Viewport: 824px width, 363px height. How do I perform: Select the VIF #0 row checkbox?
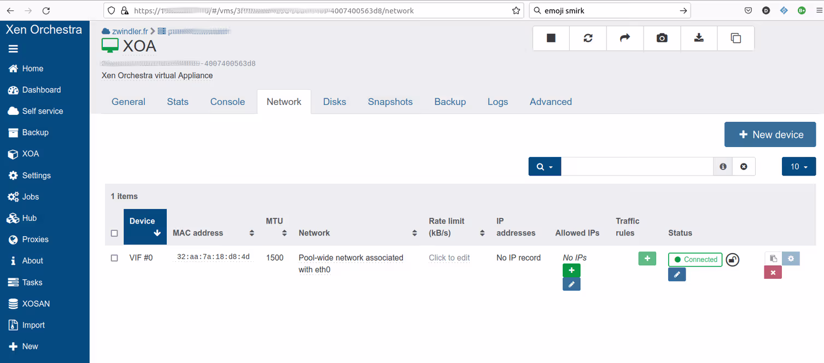[114, 258]
